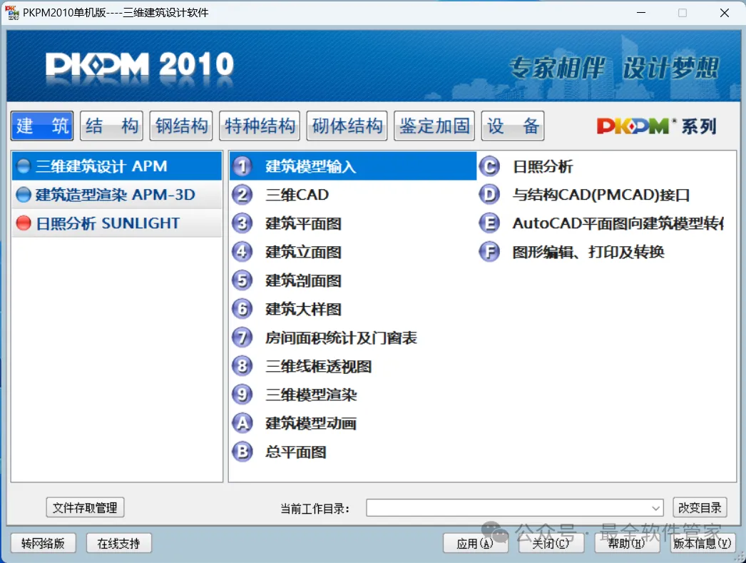746x563 pixels.
Task: Choose 建筑模型动画 entry text
Action: [311, 423]
